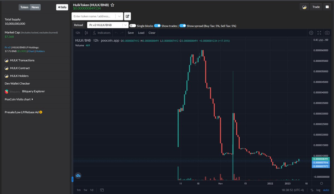Open the LP Holders link
This screenshot has height=194, width=334.
(x=40, y=51)
